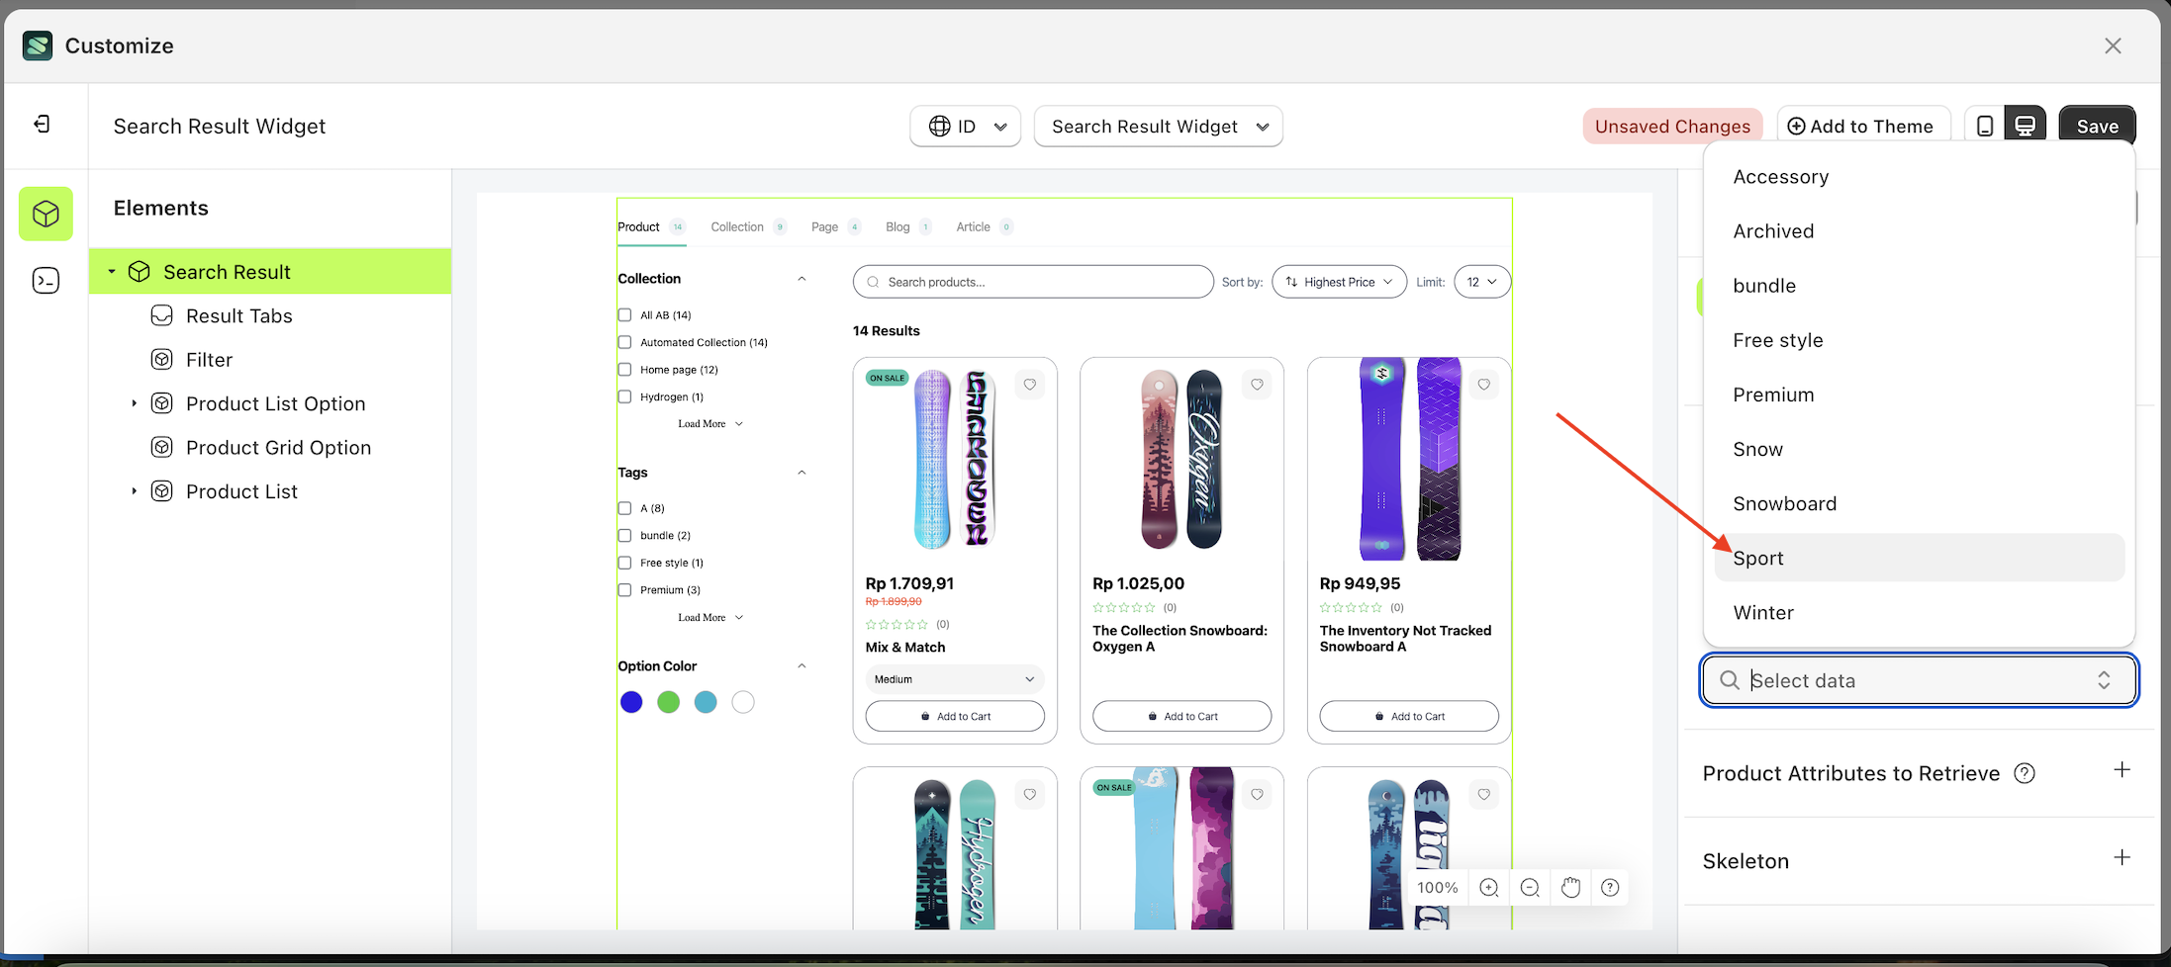Open the help question mark icon near zoom controls
Image resolution: width=2171 pixels, height=967 pixels.
click(1610, 887)
